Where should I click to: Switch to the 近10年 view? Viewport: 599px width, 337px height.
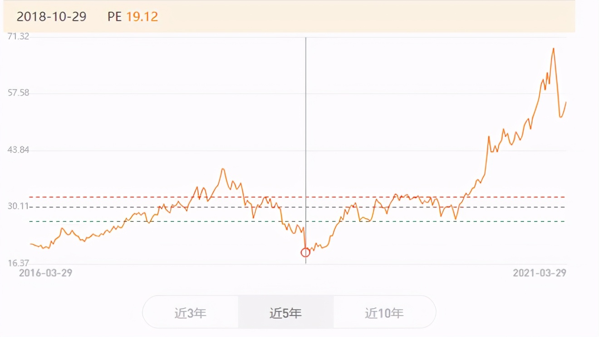[x=385, y=312]
